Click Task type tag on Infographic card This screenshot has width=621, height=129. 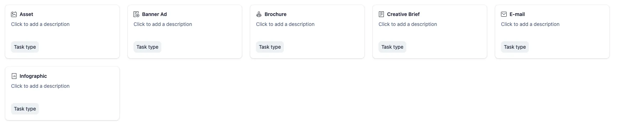pos(25,109)
